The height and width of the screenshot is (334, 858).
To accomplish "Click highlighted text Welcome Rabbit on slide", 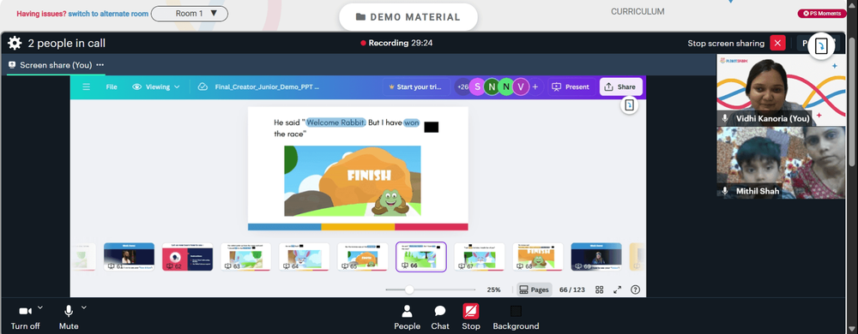I will [x=335, y=122].
